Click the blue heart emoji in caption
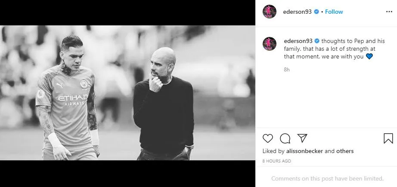 [369, 57]
